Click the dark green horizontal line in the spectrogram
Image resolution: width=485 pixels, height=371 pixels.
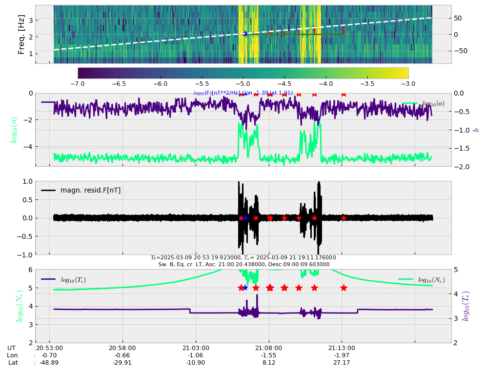click(x=295, y=34)
